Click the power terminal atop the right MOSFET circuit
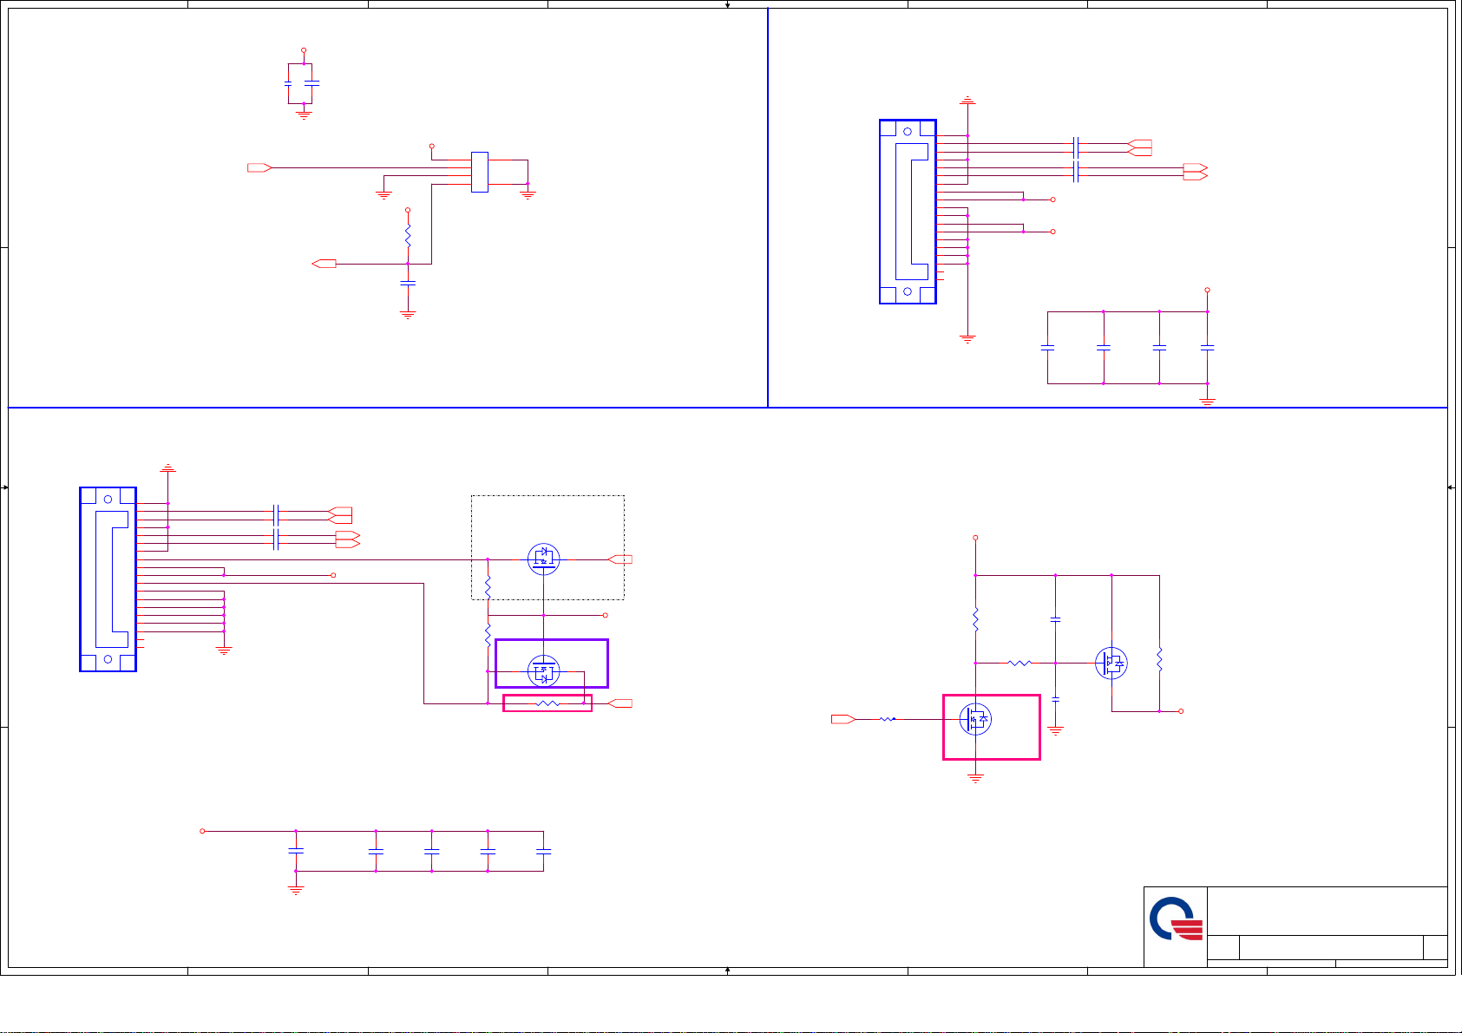Screen dimensions: 1462x1033 coord(975,538)
